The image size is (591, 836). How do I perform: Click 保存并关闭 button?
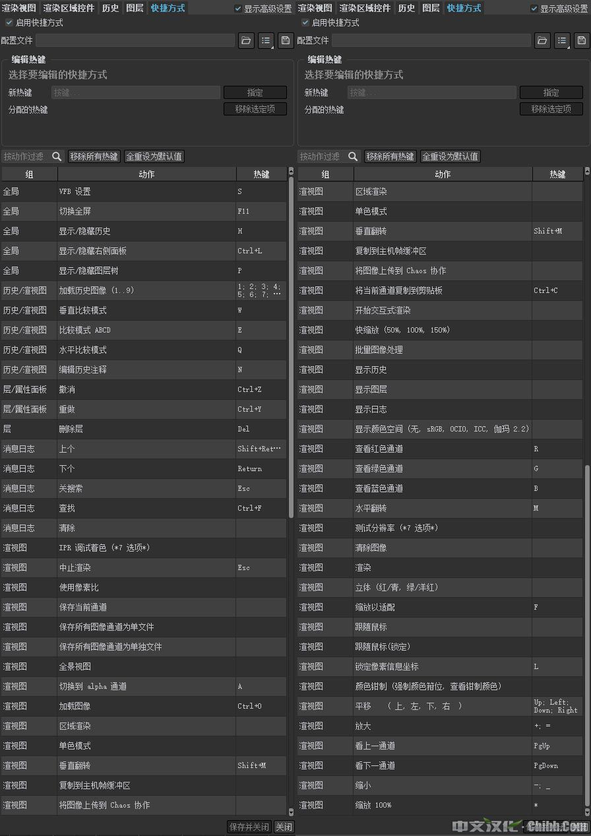pos(249,827)
